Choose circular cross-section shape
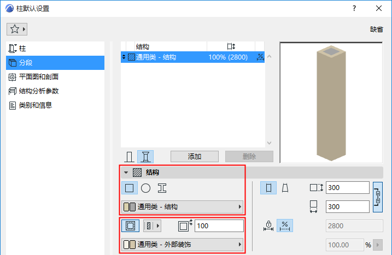392x255 pixels. (x=146, y=188)
